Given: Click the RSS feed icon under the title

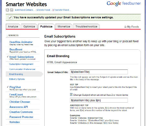Looking at the screenshot, I should [x=7, y=10].
